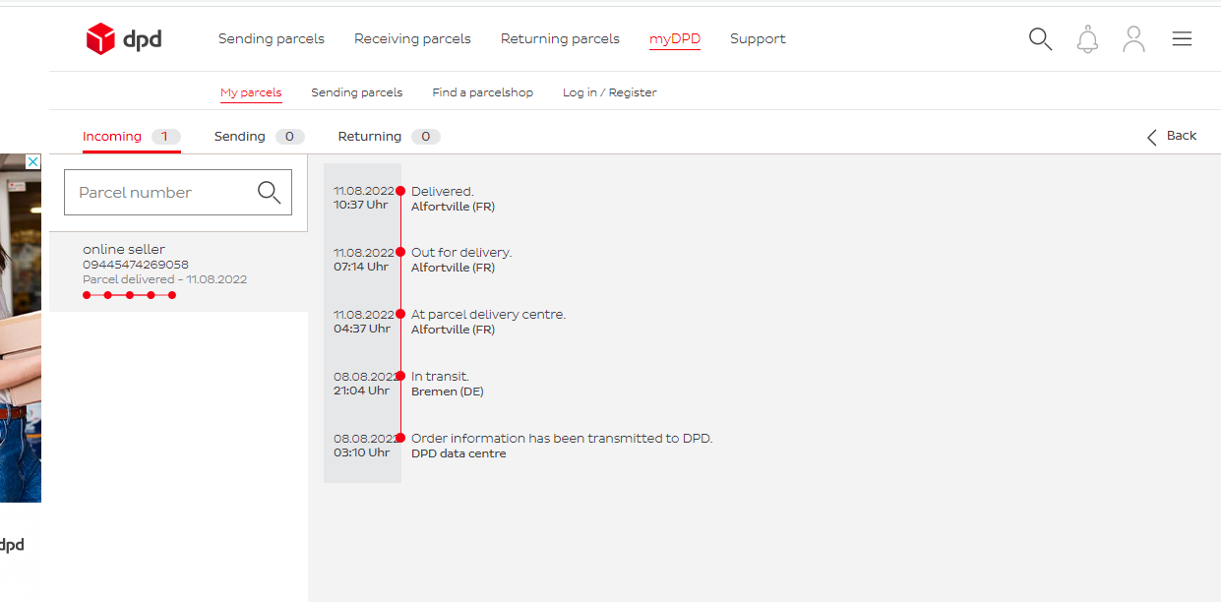Click Back chevron arrow
Screen dimensions: 1221x602
point(1152,137)
